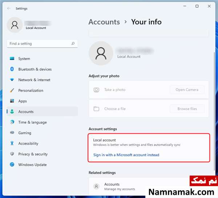218x198 pixels.
Task: Go to Network & internet
Action: coord(42,80)
